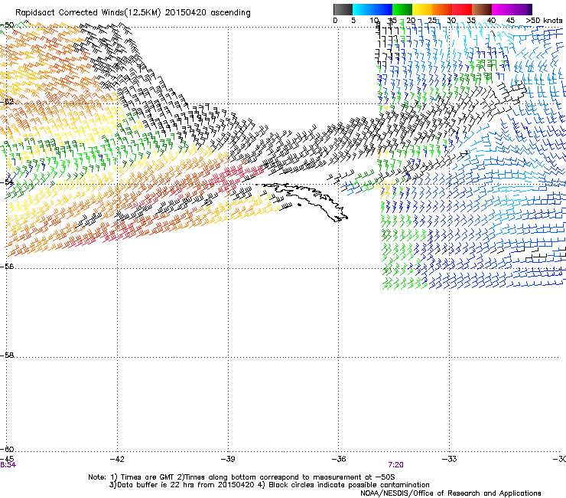
Task: Select the date "20150420" in the title
Action: click(x=186, y=13)
